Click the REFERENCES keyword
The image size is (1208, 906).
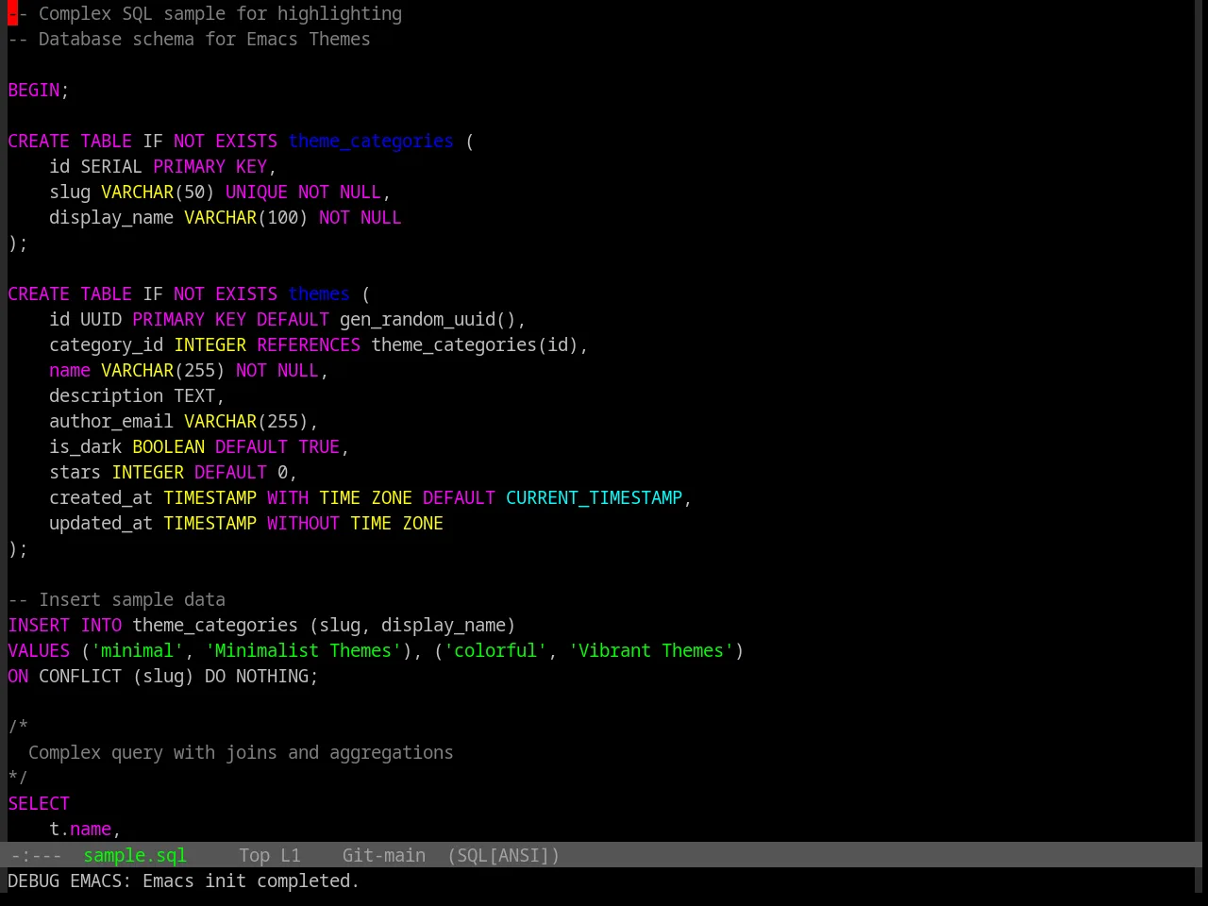(x=309, y=344)
